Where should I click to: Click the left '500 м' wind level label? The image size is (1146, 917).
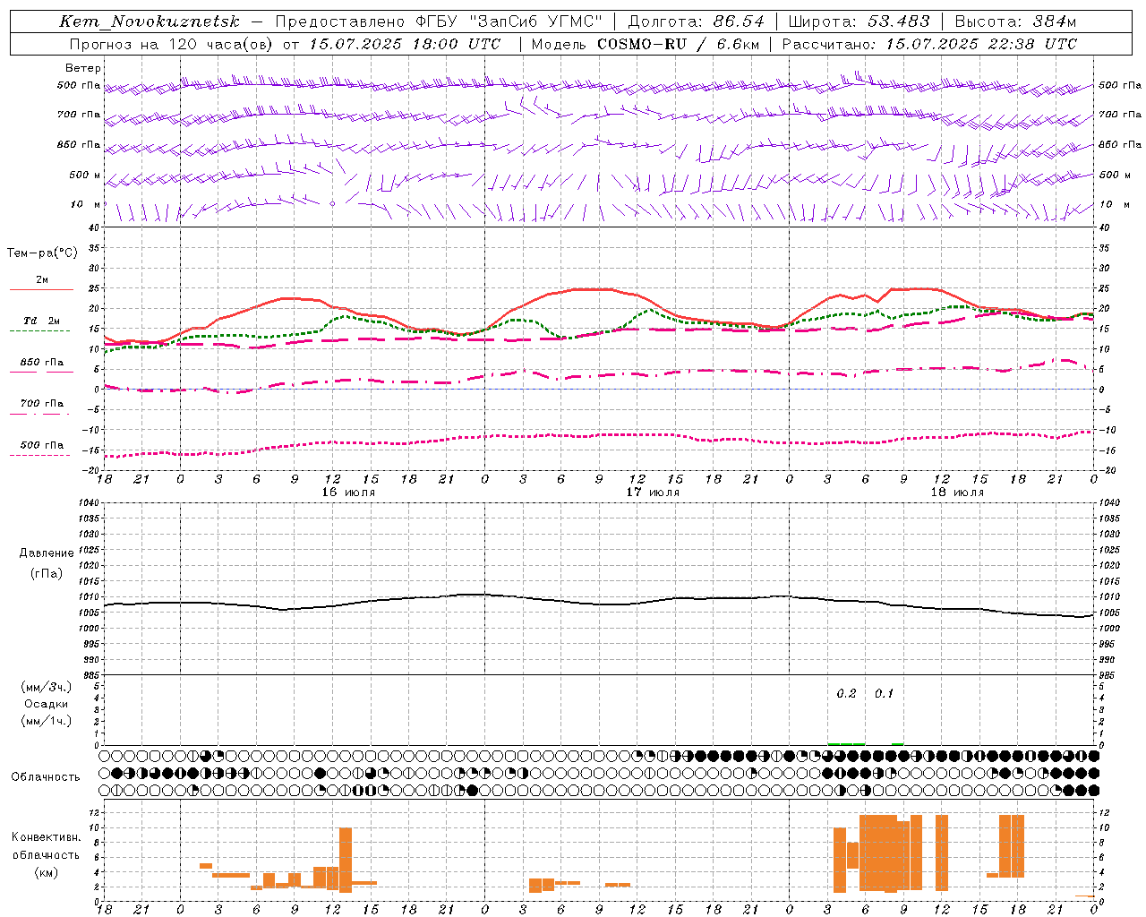(85, 175)
